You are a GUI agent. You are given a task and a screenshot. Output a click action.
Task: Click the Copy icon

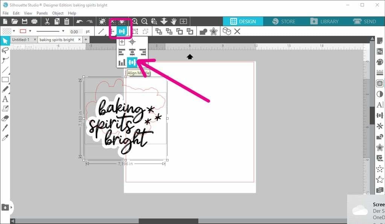tap(57, 21)
